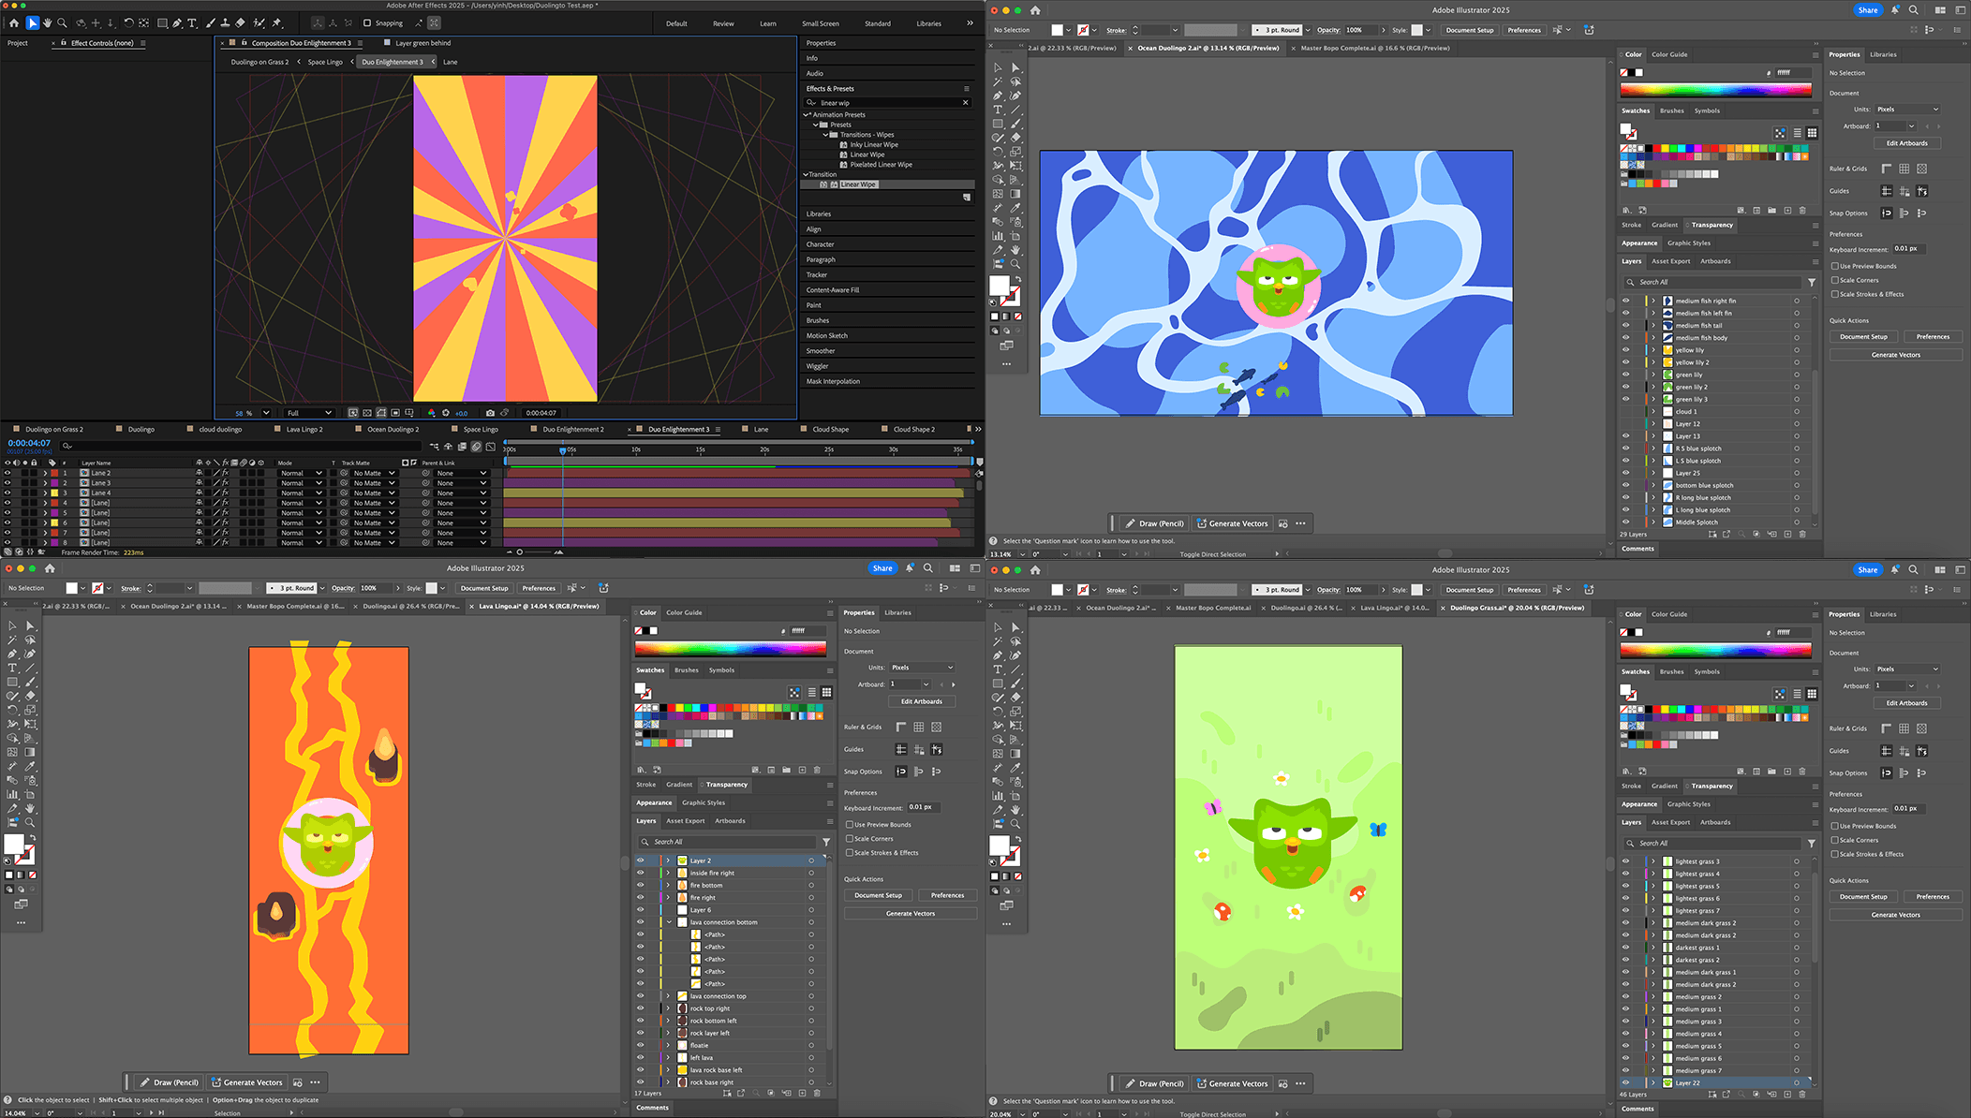Select the Pen tool in After Effects toolbar
Screen dimensions: 1971x1118
point(177,22)
